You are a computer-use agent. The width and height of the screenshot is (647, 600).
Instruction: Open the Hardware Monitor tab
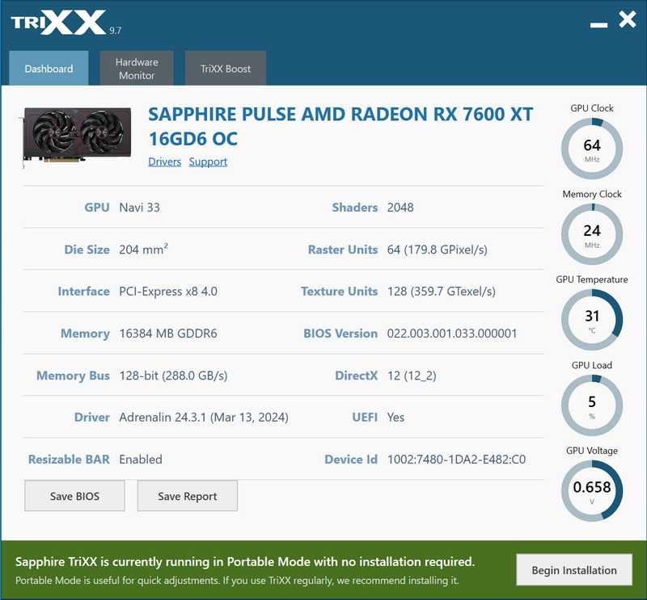click(137, 69)
